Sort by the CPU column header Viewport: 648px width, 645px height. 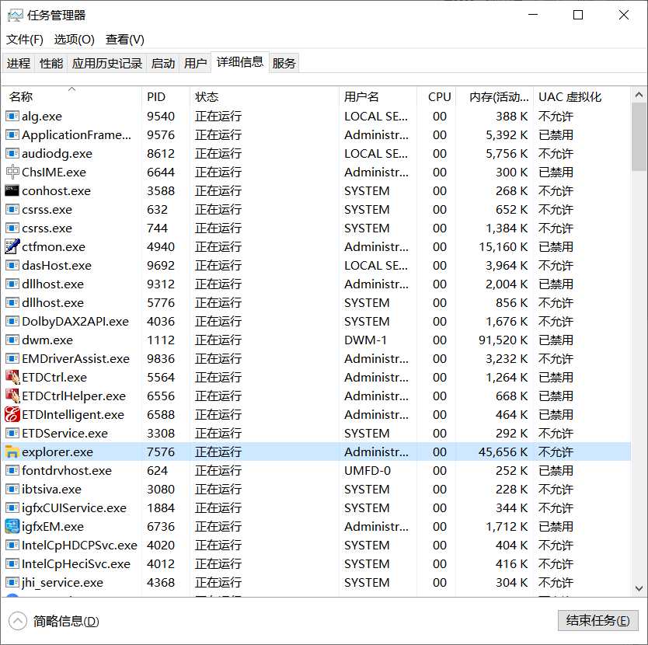click(437, 96)
